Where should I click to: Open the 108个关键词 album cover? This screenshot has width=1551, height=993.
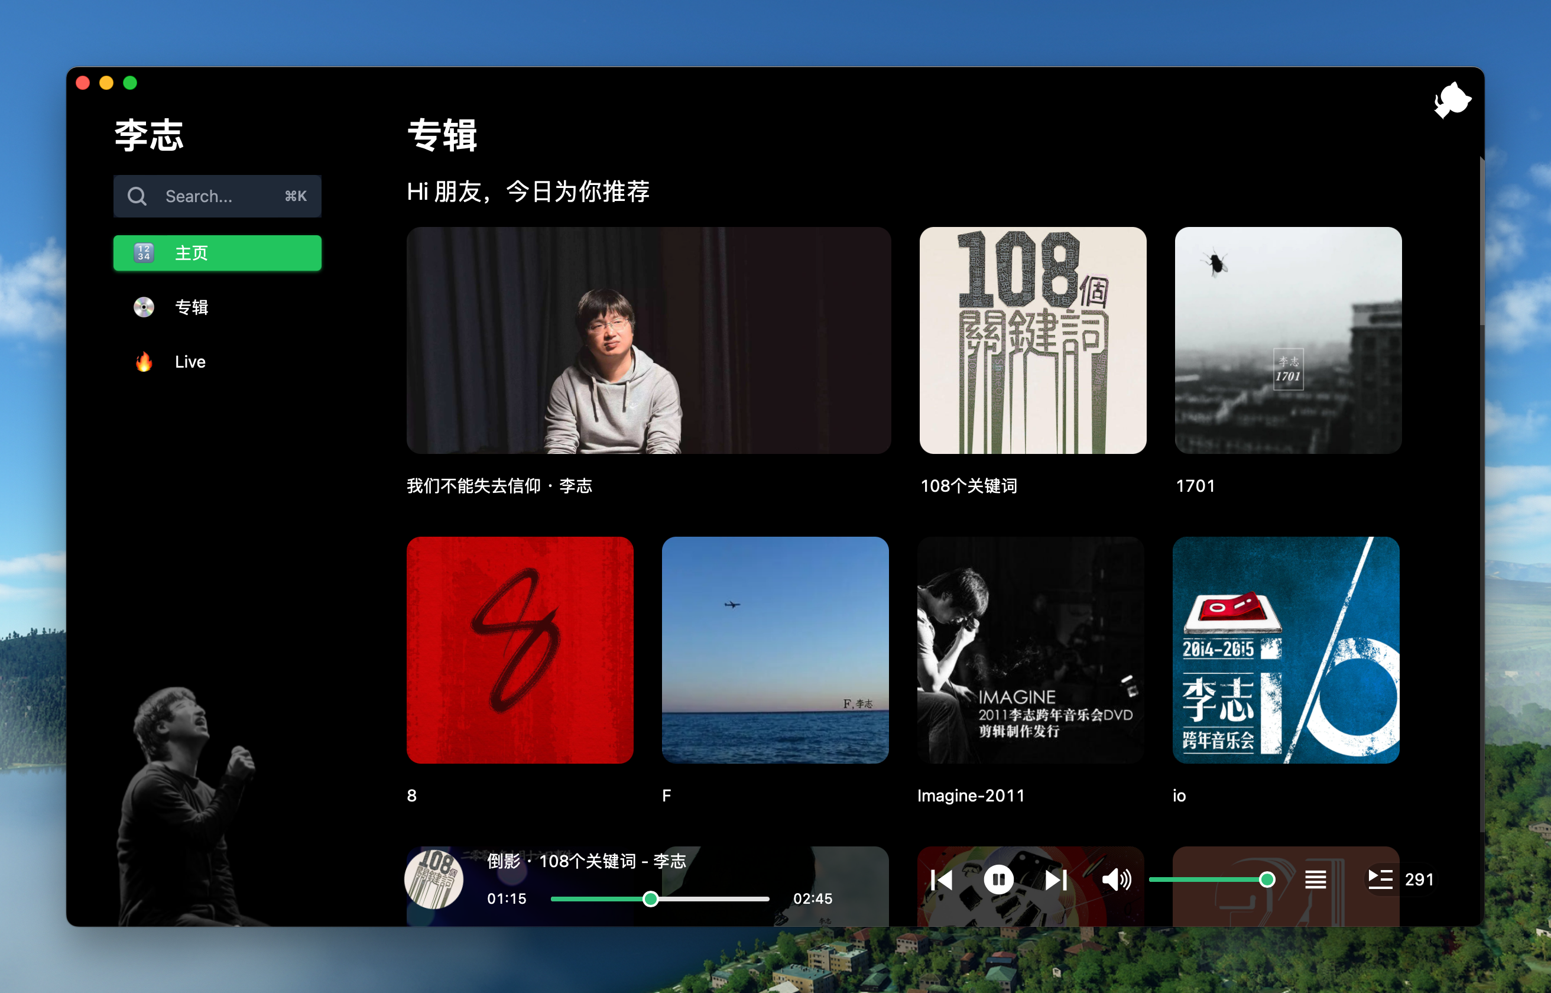pyautogui.click(x=1033, y=340)
